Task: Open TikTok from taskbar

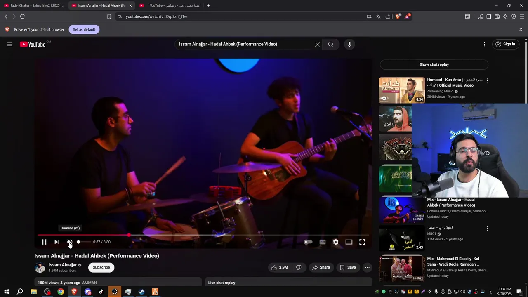Action: [x=101, y=292]
